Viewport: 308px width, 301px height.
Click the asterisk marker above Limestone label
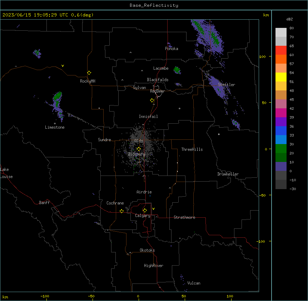(55, 123)
